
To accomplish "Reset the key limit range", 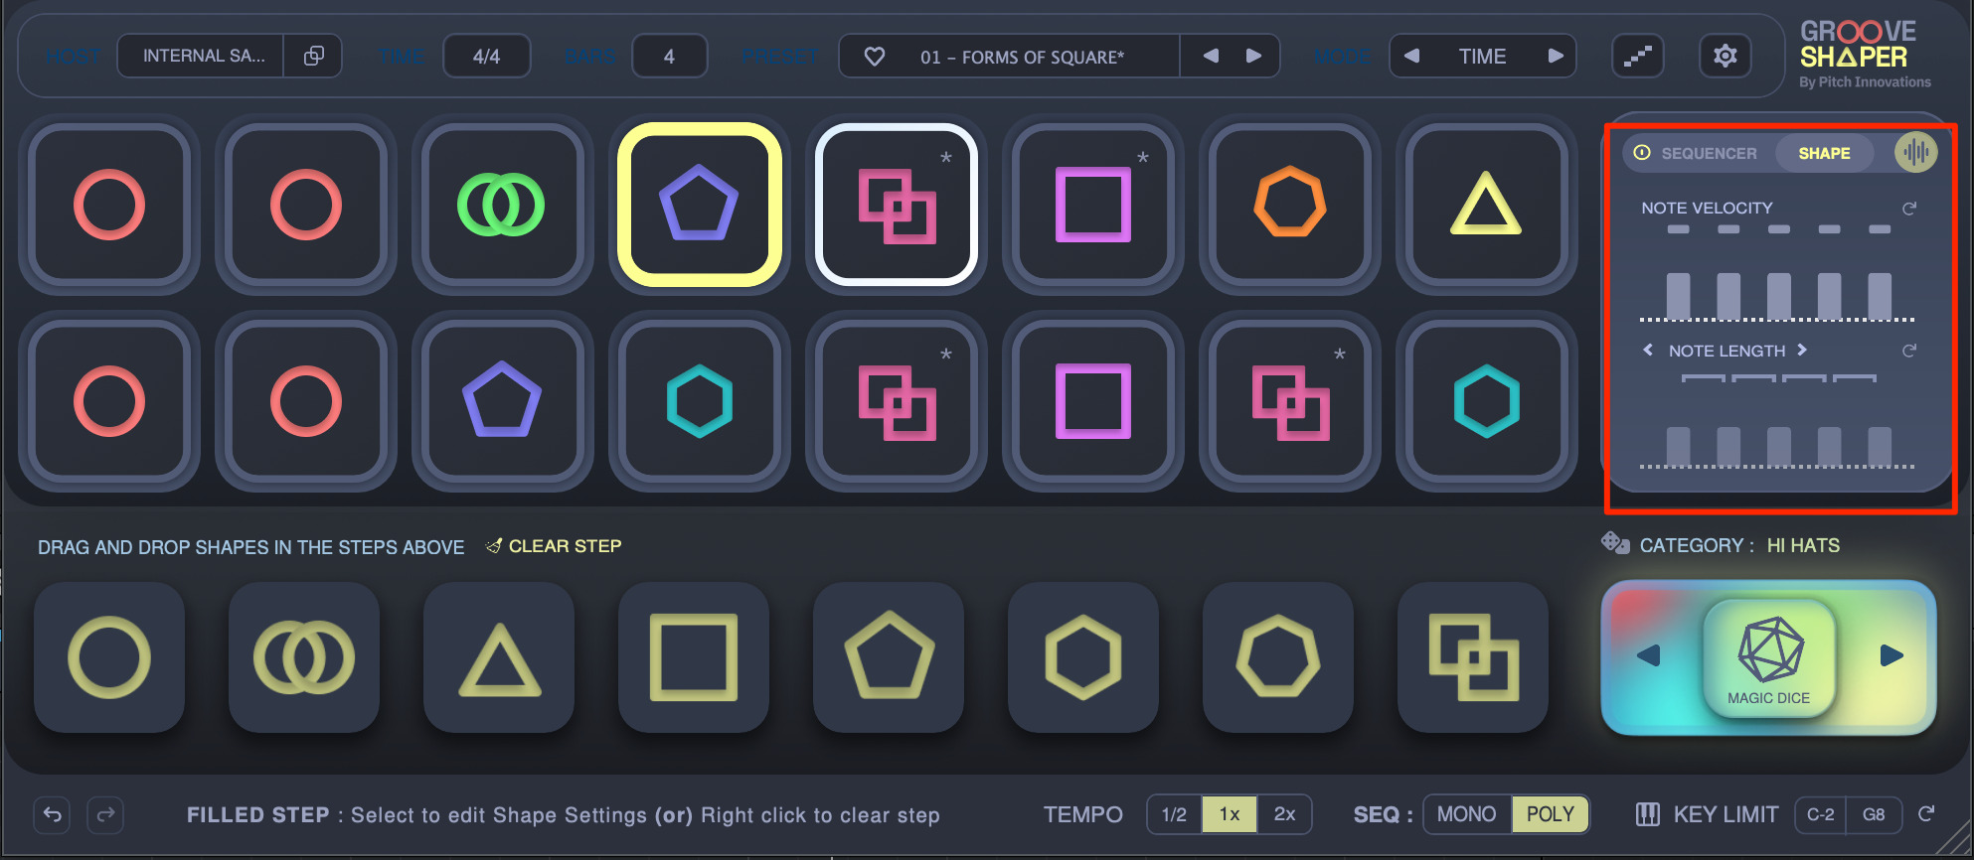I will click(x=1926, y=813).
